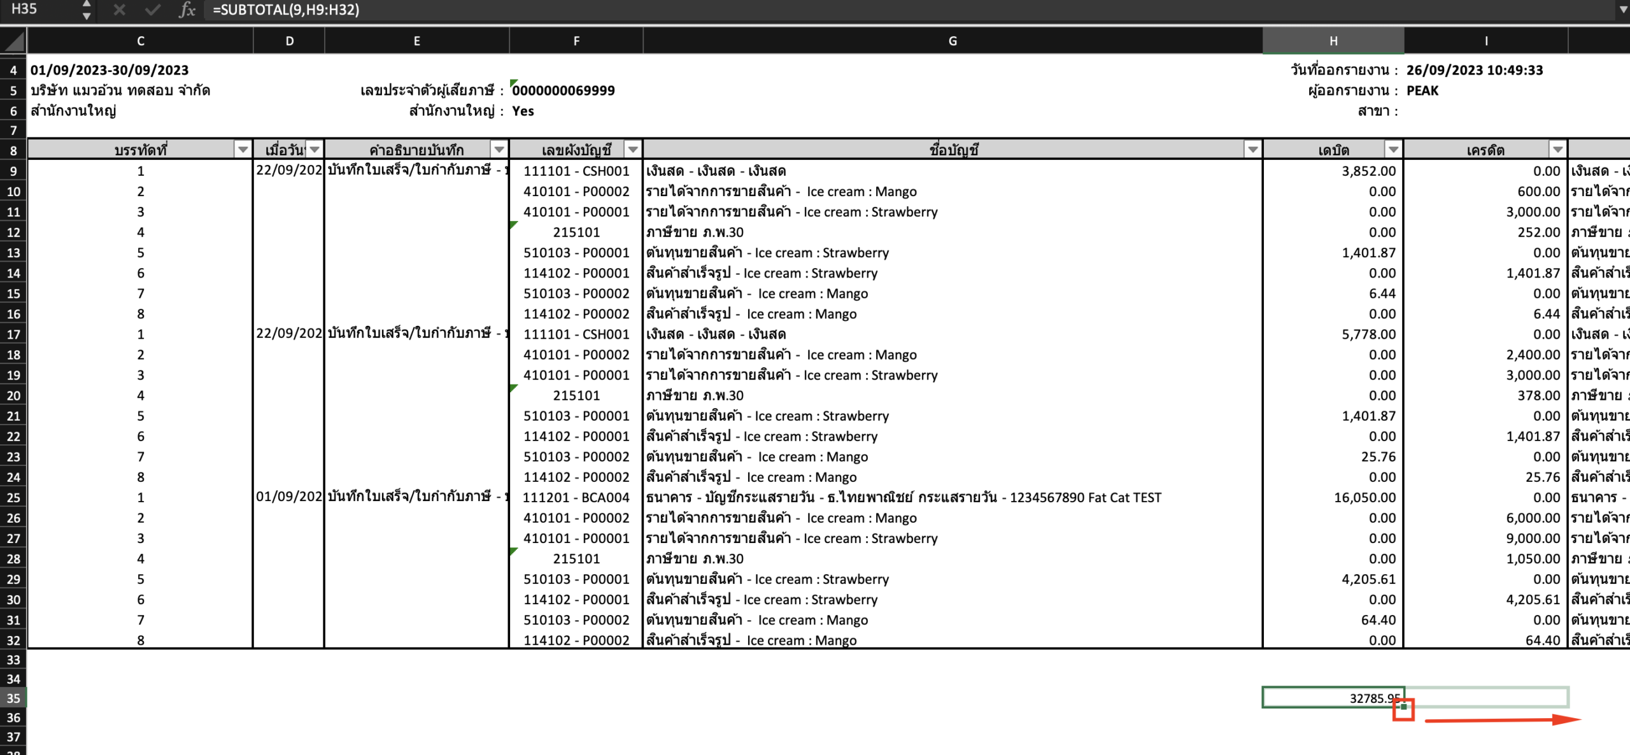
Task: Click the cancel entry X icon in formula bar
Action: 119,10
